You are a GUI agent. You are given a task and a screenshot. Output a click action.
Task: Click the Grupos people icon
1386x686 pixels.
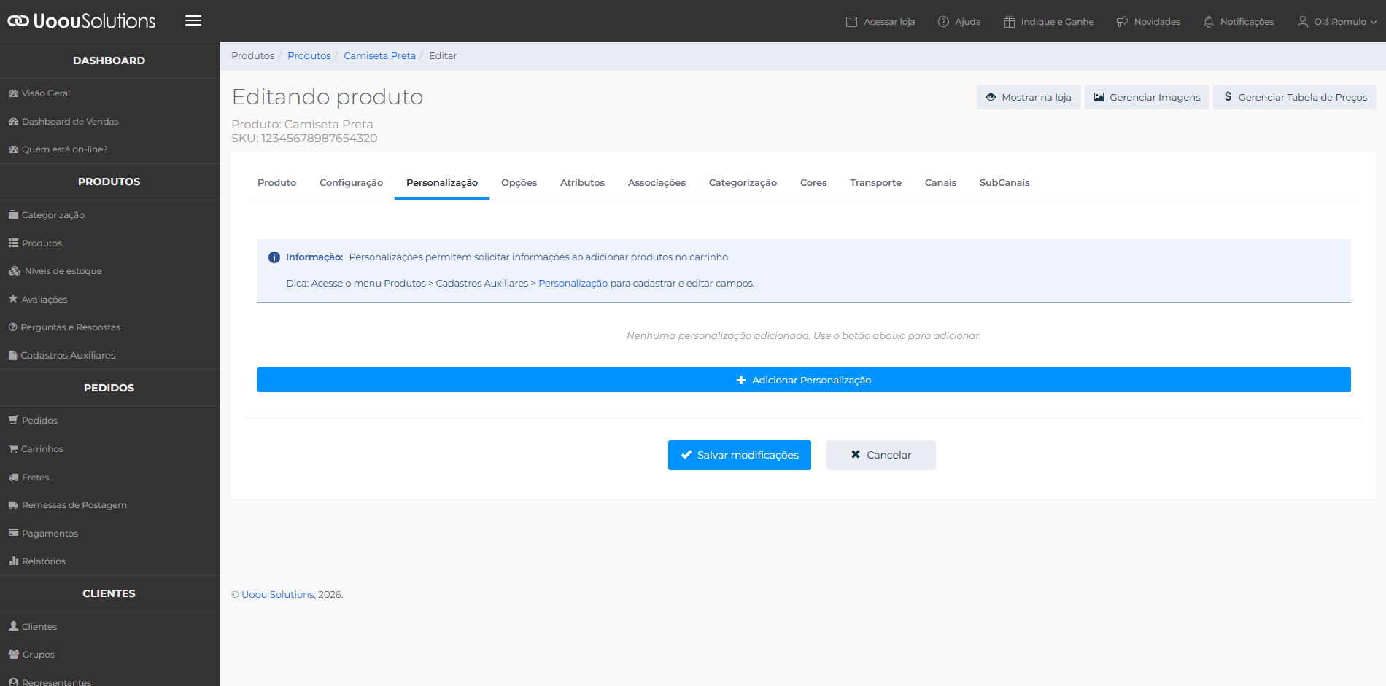click(14, 654)
